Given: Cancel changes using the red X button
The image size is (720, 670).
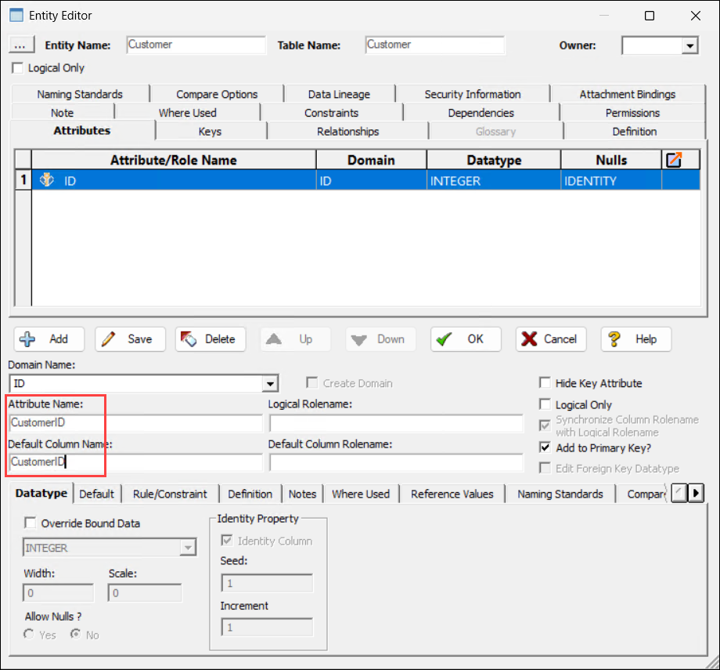Looking at the screenshot, I should [549, 339].
